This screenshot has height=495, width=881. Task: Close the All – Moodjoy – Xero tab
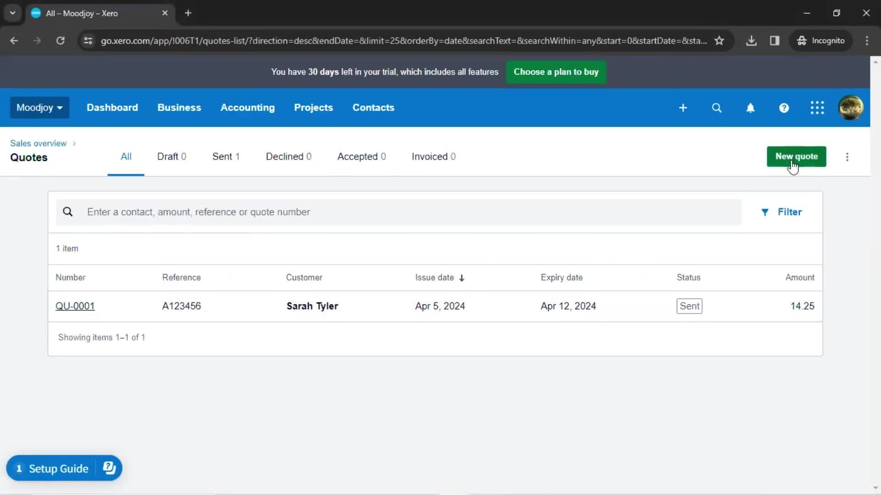tap(165, 13)
